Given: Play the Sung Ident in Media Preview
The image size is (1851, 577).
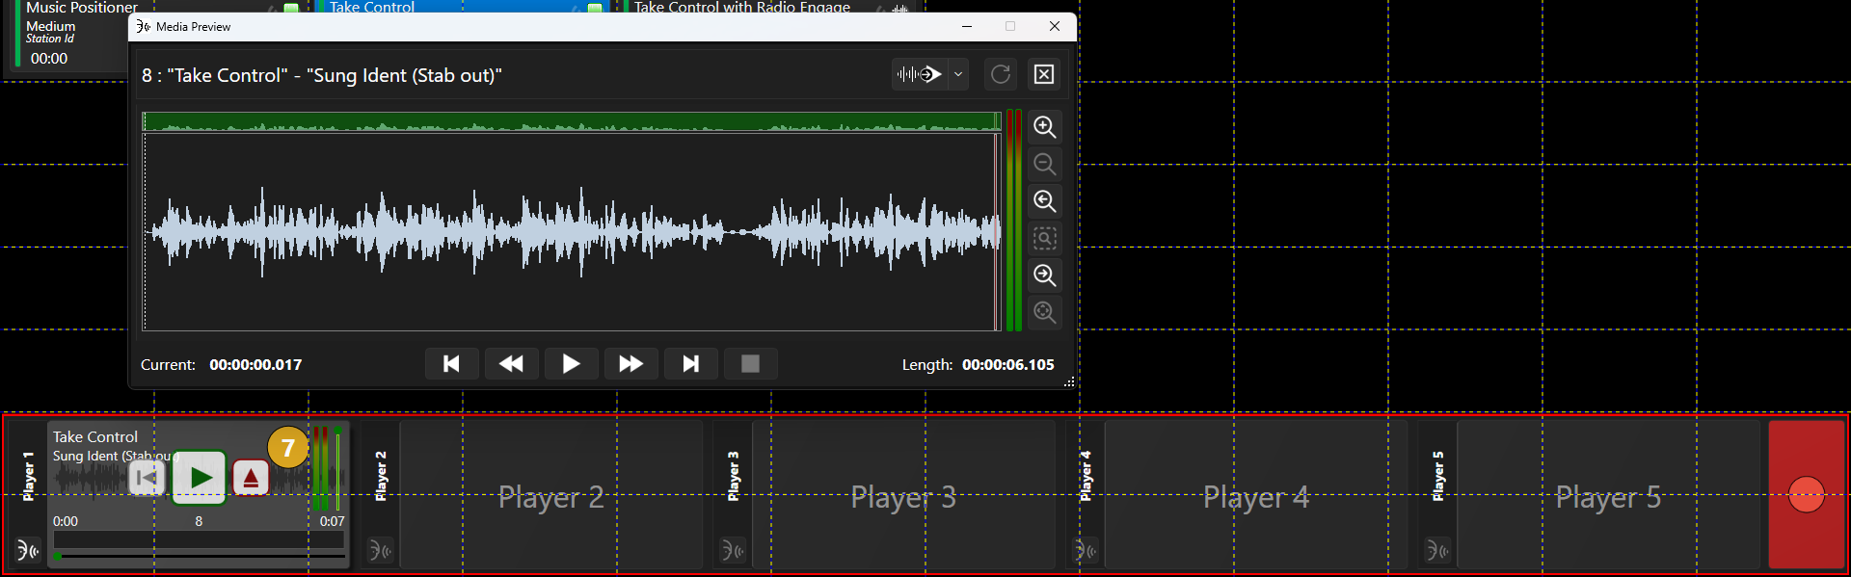Looking at the screenshot, I should (x=571, y=364).
